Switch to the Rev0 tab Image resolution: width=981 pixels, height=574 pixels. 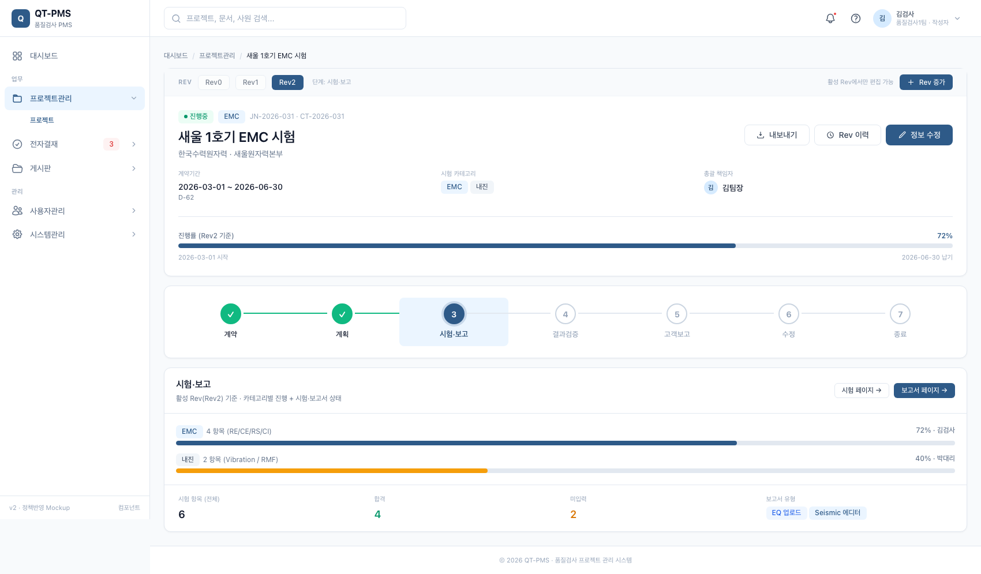(x=214, y=82)
